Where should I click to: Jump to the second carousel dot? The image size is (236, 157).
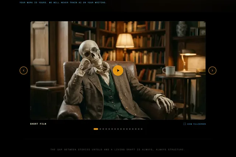[x=100, y=129]
